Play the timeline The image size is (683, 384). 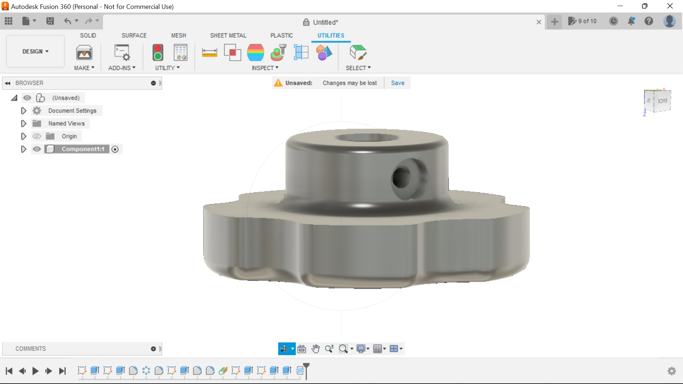[35, 371]
